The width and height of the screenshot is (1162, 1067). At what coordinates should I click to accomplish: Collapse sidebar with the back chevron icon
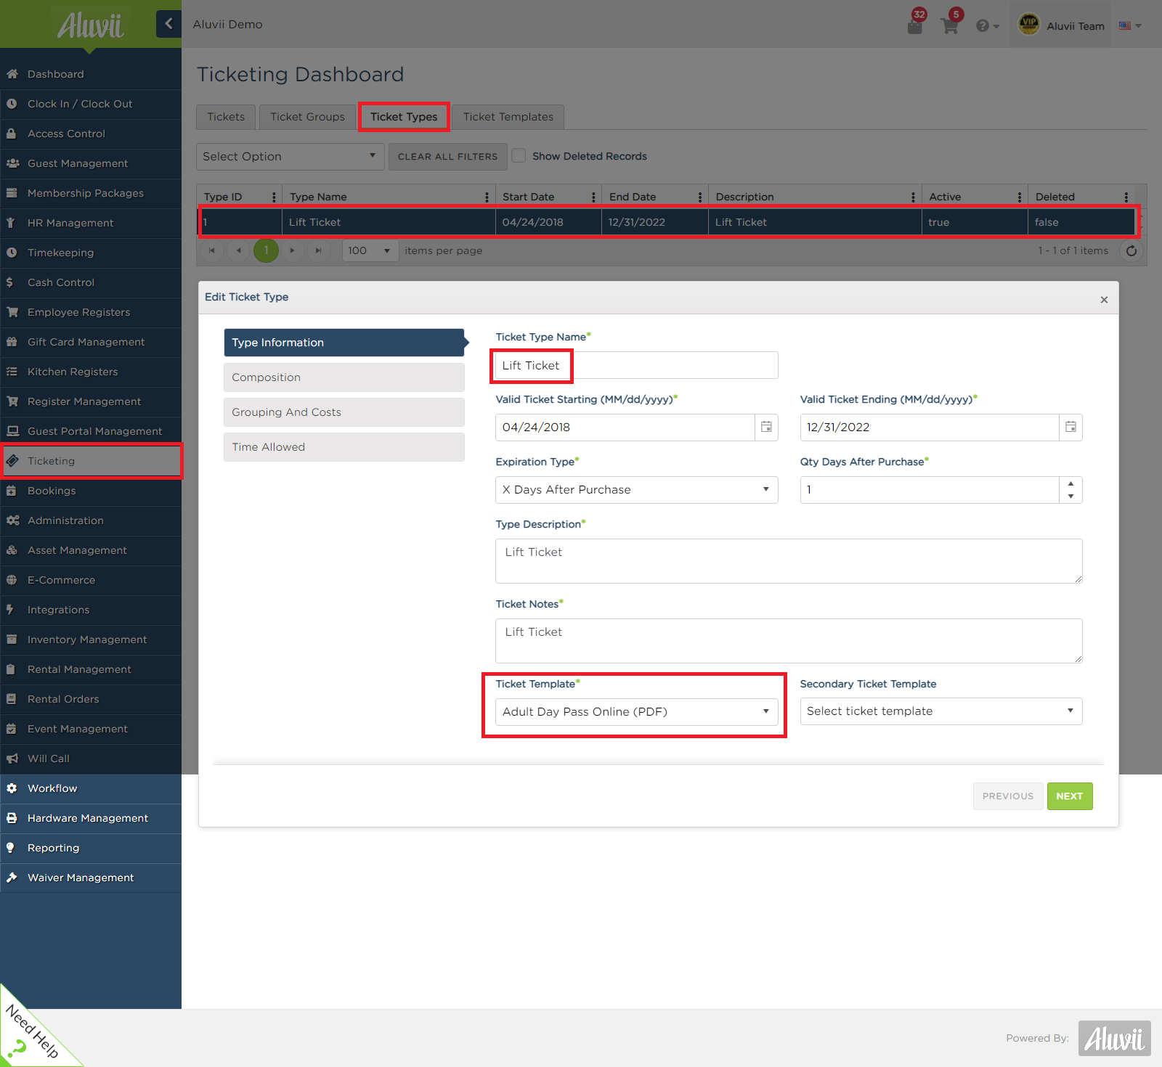pyautogui.click(x=168, y=24)
